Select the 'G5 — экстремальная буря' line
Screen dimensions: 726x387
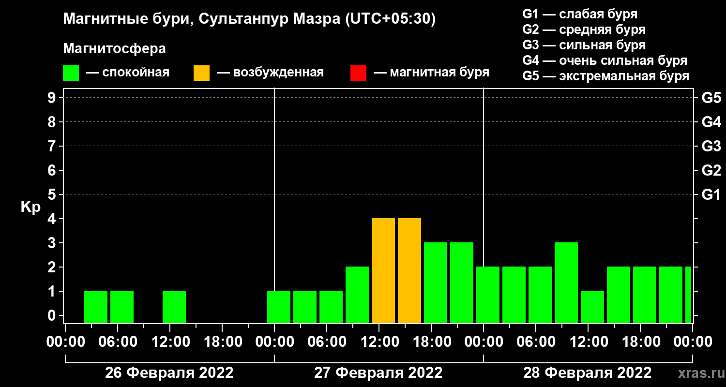point(606,76)
